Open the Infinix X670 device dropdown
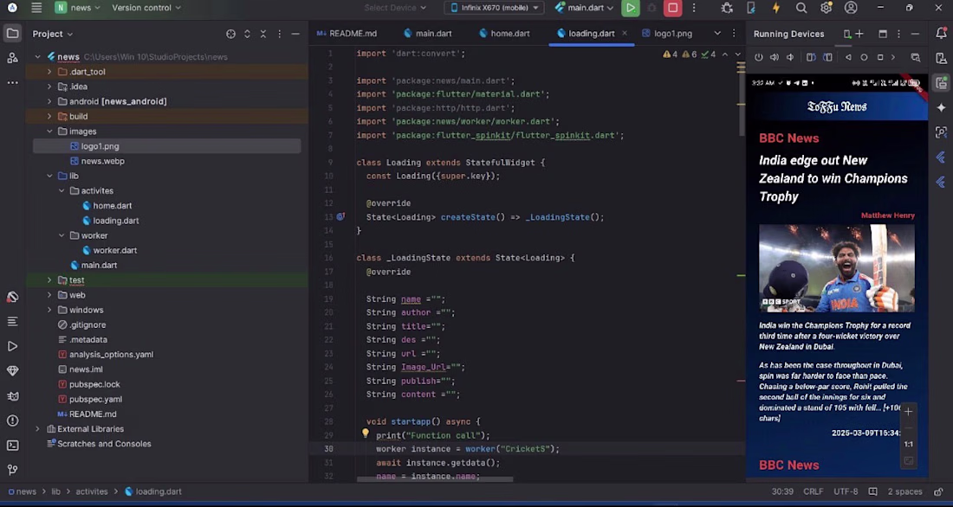 [494, 8]
